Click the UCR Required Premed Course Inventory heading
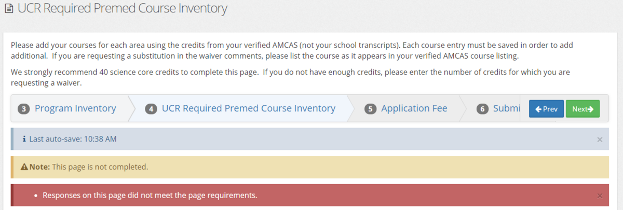This screenshot has width=623, height=210. coord(122,9)
